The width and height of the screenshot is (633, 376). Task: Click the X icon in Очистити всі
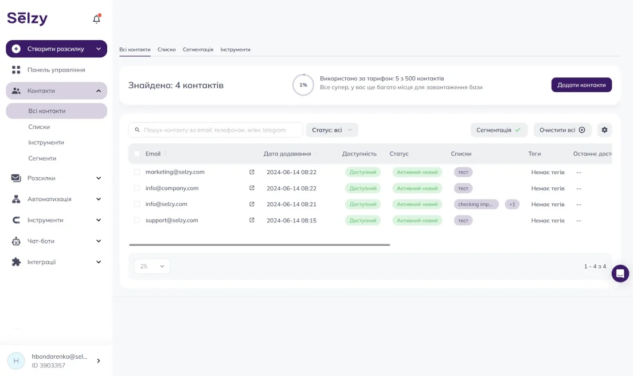click(582, 130)
